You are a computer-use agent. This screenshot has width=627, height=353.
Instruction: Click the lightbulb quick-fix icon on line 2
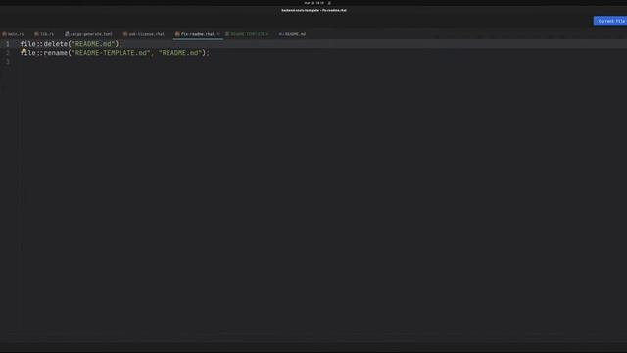click(x=24, y=51)
